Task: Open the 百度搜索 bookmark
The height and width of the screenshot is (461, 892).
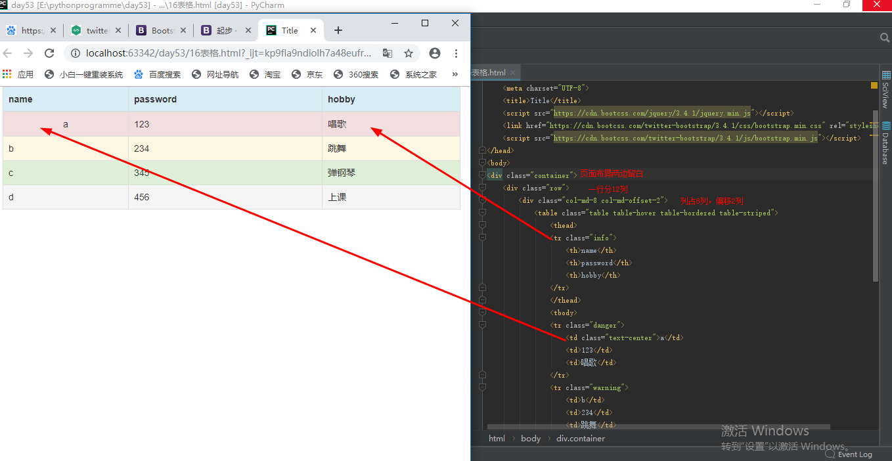Action: click(158, 74)
